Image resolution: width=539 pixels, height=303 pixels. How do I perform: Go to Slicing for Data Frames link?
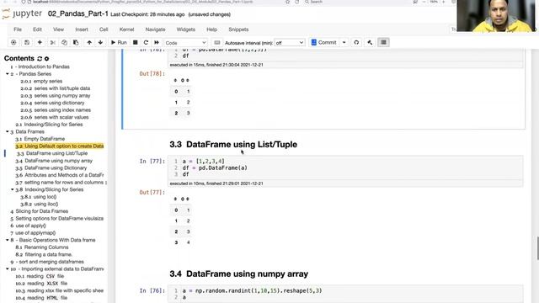tap(42, 211)
